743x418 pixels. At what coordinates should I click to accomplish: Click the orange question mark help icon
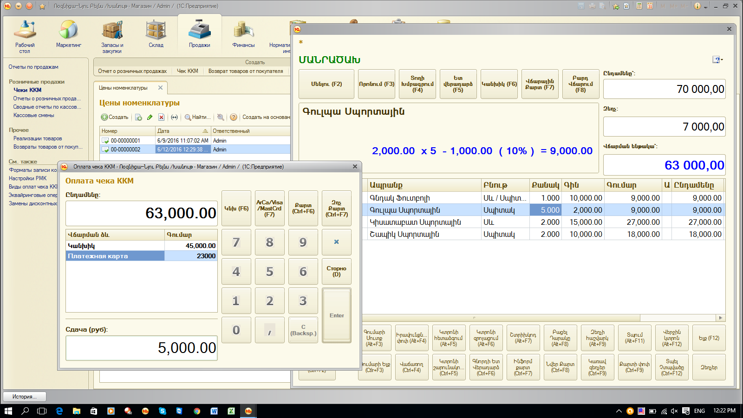click(x=234, y=118)
